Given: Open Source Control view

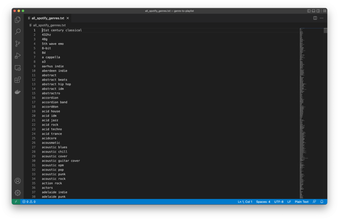Looking at the screenshot, I should (18, 43).
